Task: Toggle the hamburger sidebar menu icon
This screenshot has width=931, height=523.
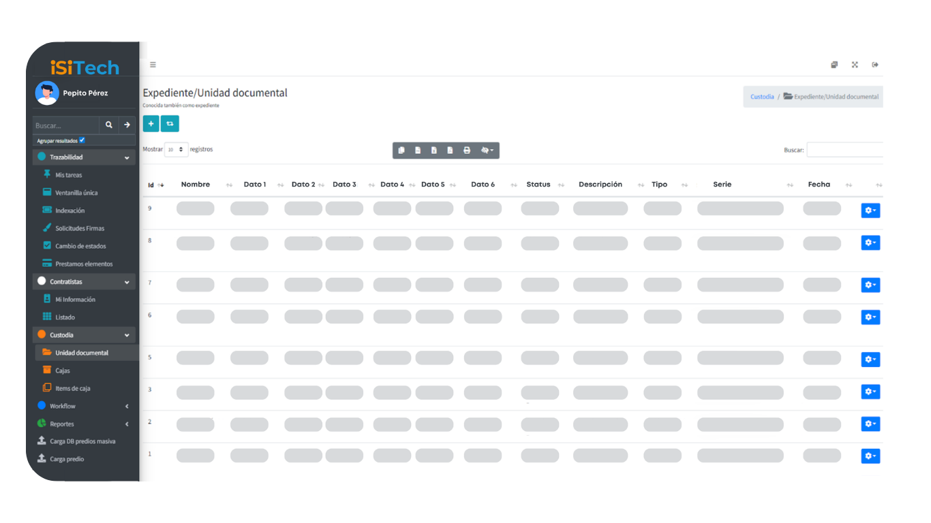Action: pos(153,65)
